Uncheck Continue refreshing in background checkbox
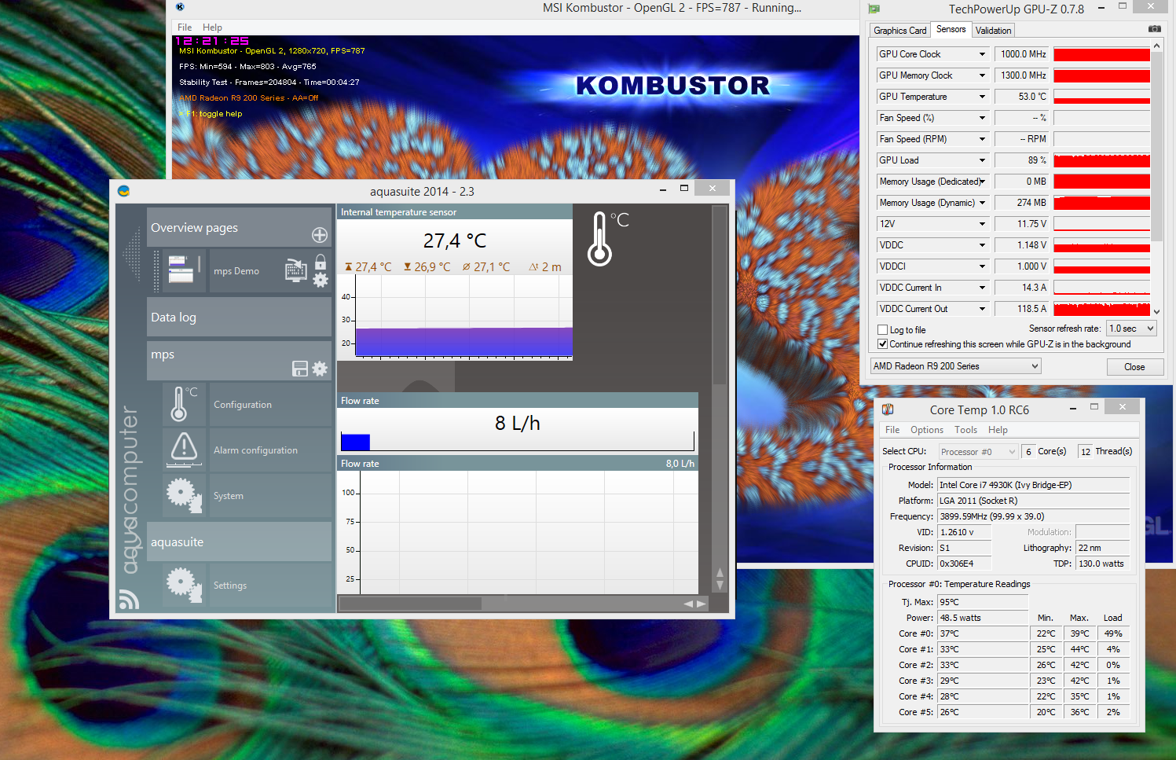1176x760 pixels. (882, 344)
